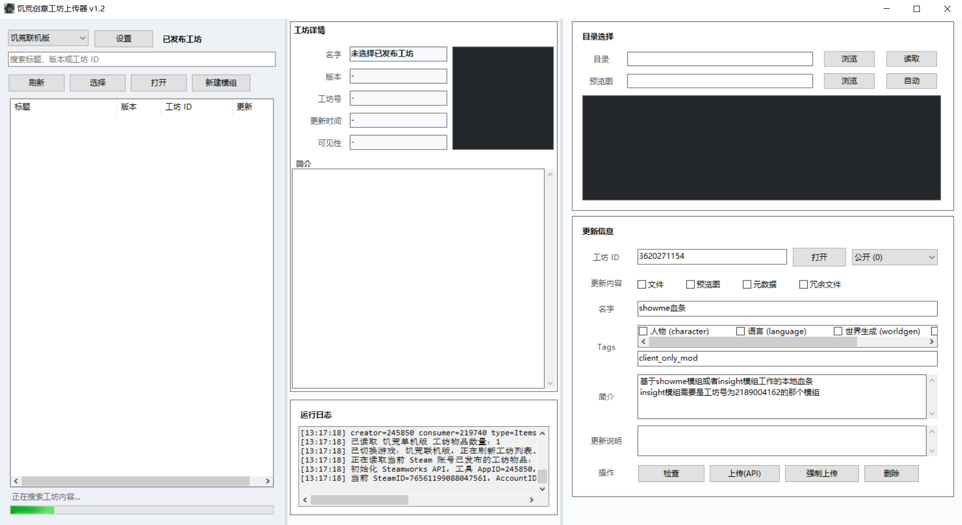The width and height of the screenshot is (962, 525).
Task: Click the workshop preview image thumbnail
Action: point(503,98)
